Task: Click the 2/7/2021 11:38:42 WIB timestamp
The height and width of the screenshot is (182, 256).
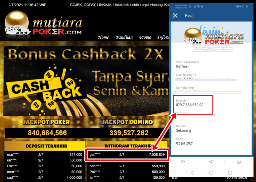Action: (27, 5)
